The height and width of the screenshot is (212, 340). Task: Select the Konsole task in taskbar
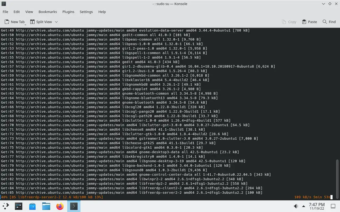point(74,206)
